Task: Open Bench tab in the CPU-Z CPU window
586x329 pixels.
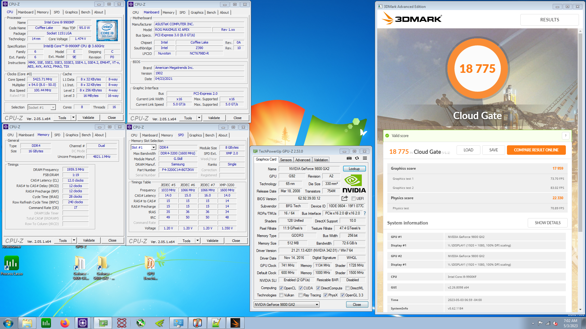Action: (85, 12)
